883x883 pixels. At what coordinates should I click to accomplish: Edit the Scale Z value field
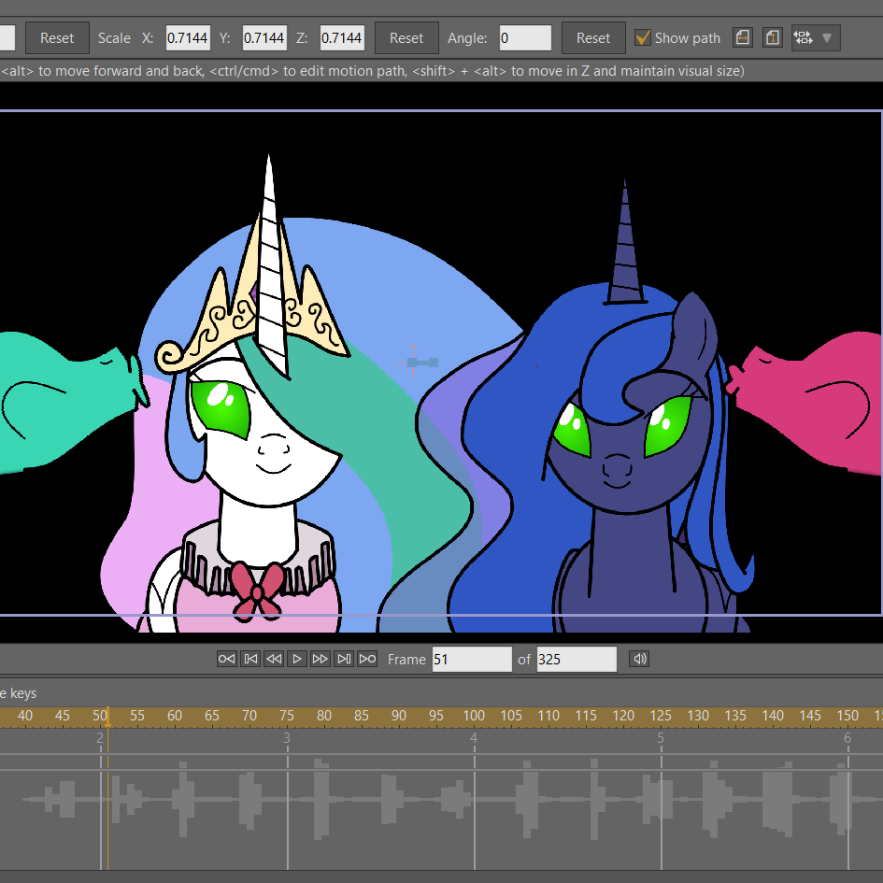342,37
